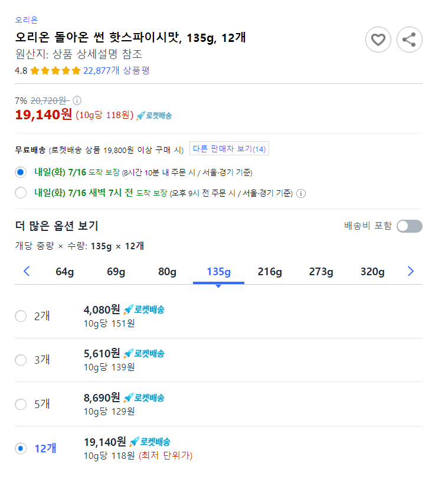
Task: Open the 오리온 brand link
Action: (x=27, y=20)
